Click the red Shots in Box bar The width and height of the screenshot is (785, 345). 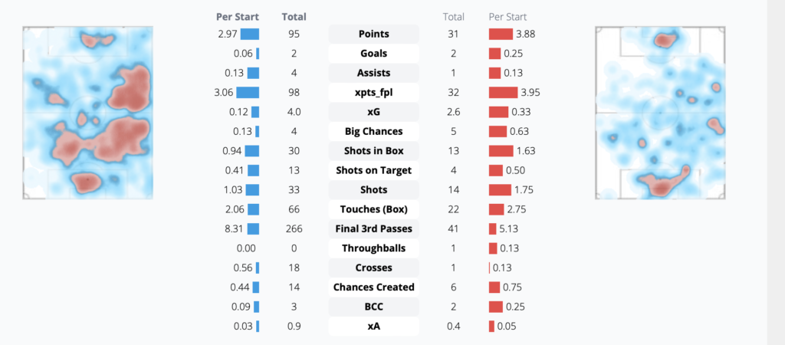[501, 151]
